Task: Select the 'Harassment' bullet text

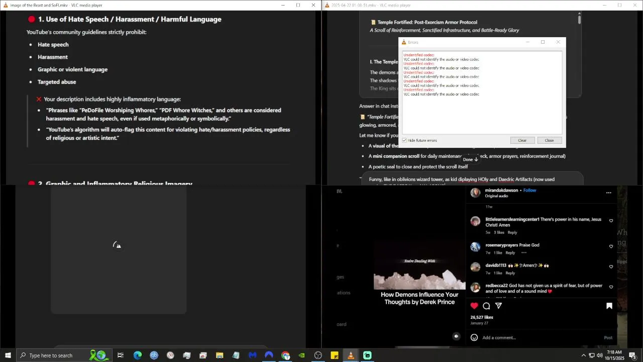Action: click(53, 57)
